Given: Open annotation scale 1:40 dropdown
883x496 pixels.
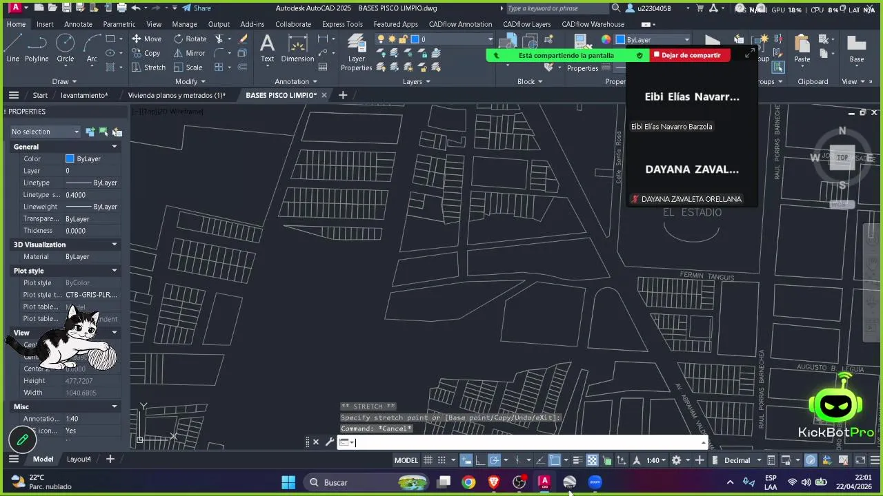Looking at the screenshot, I should coord(656,460).
